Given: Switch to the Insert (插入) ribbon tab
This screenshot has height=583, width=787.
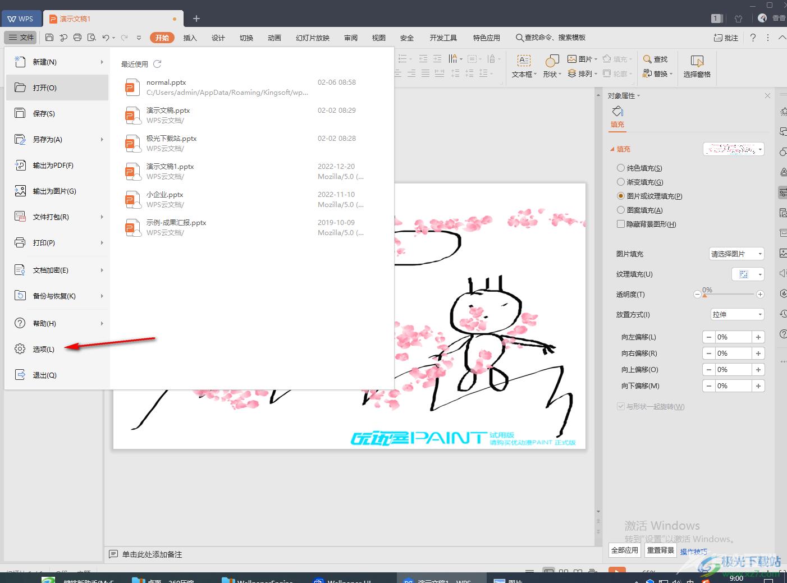Looking at the screenshot, I should click(190, 38).
